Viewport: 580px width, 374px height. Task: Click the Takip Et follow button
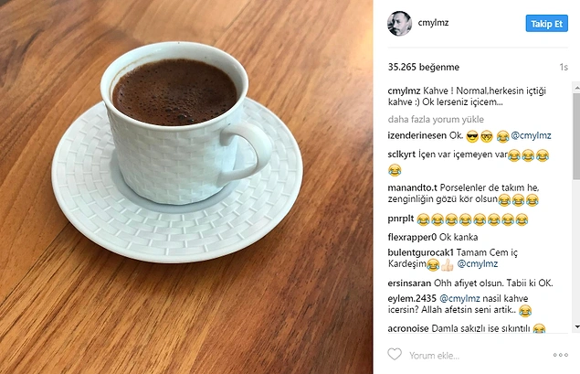[x=547, y=24]
